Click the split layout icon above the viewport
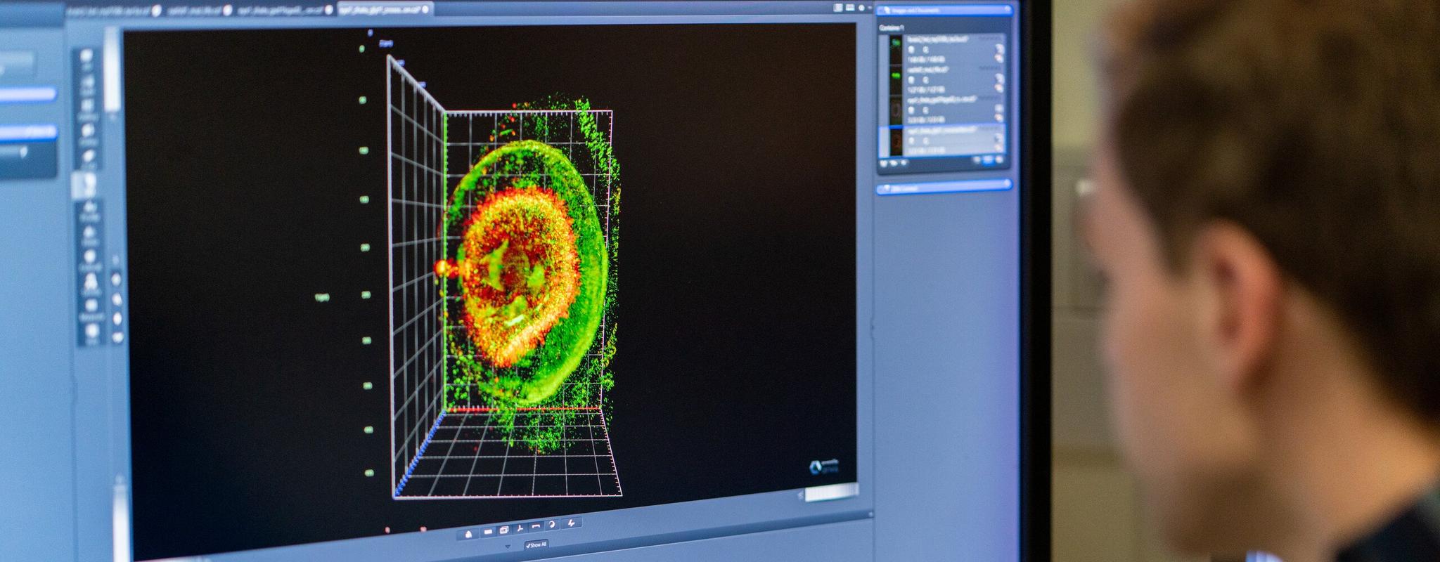Viewport: 1440px width, 562px height. pyautogui.click(x=850, y=8)
